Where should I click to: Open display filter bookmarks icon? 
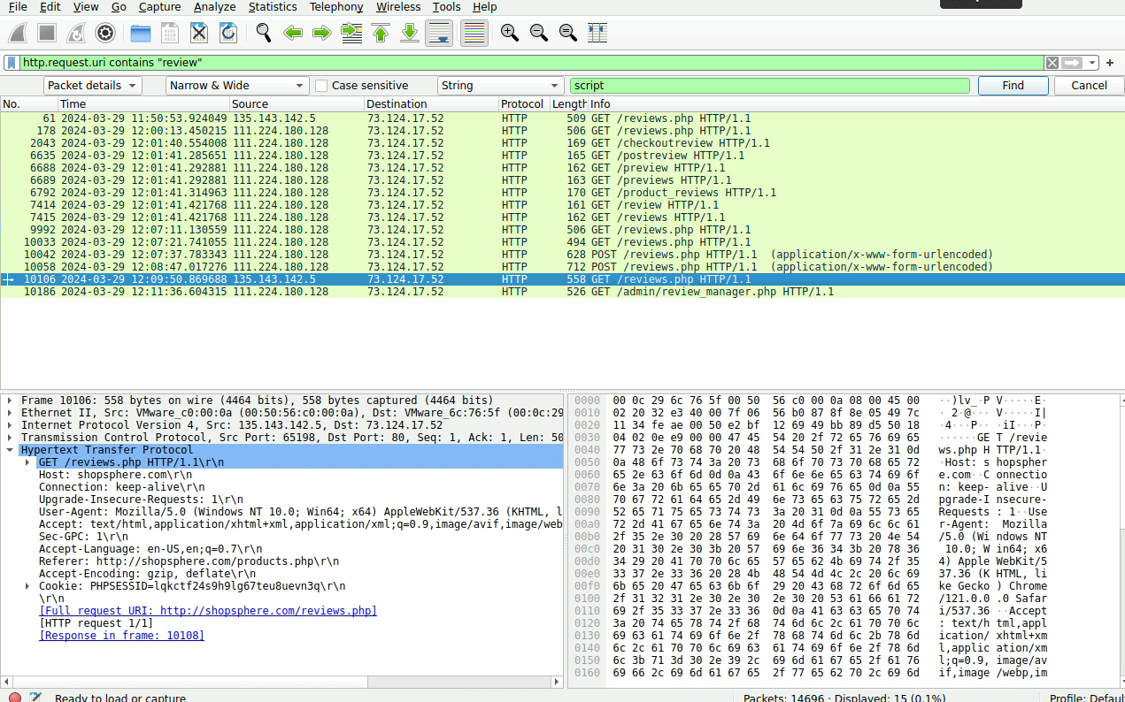[x=12, y=63]
